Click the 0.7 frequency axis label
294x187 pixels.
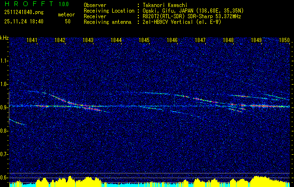4,154
